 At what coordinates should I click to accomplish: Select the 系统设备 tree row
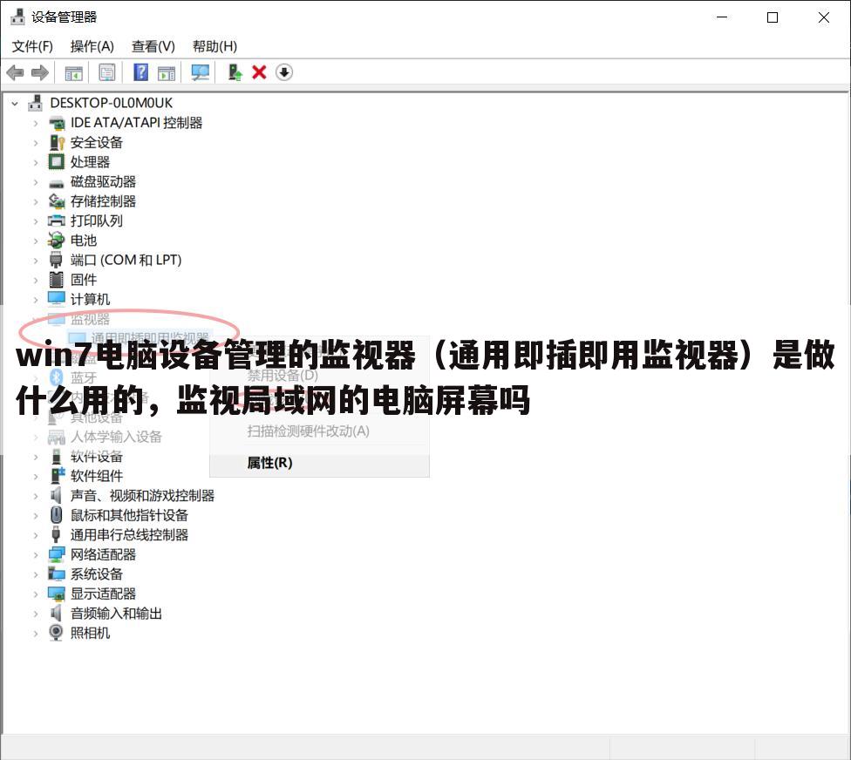[97, 574]
